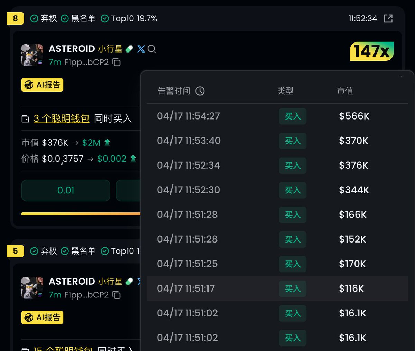The image size is (415, 351).
Task: Click first card ASTEROID 小行星 title
Action: pyautogui.click(x=85, y=49)
